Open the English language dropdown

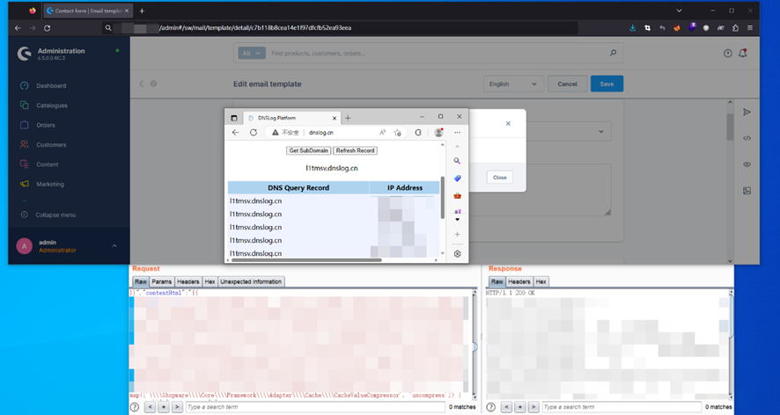point(512,84)
